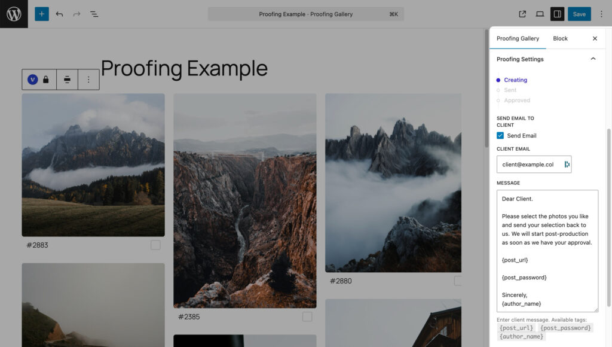Uncheck the Send Email checkbox

click(500, 136)
